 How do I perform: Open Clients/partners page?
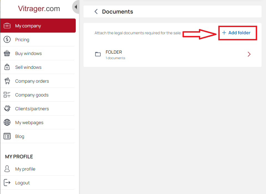point(37,109)
